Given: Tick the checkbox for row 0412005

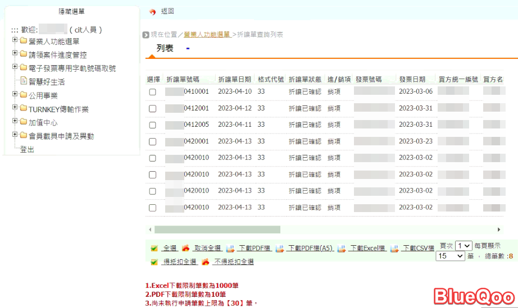Looking at the screenshot, I should click(152, 125).
